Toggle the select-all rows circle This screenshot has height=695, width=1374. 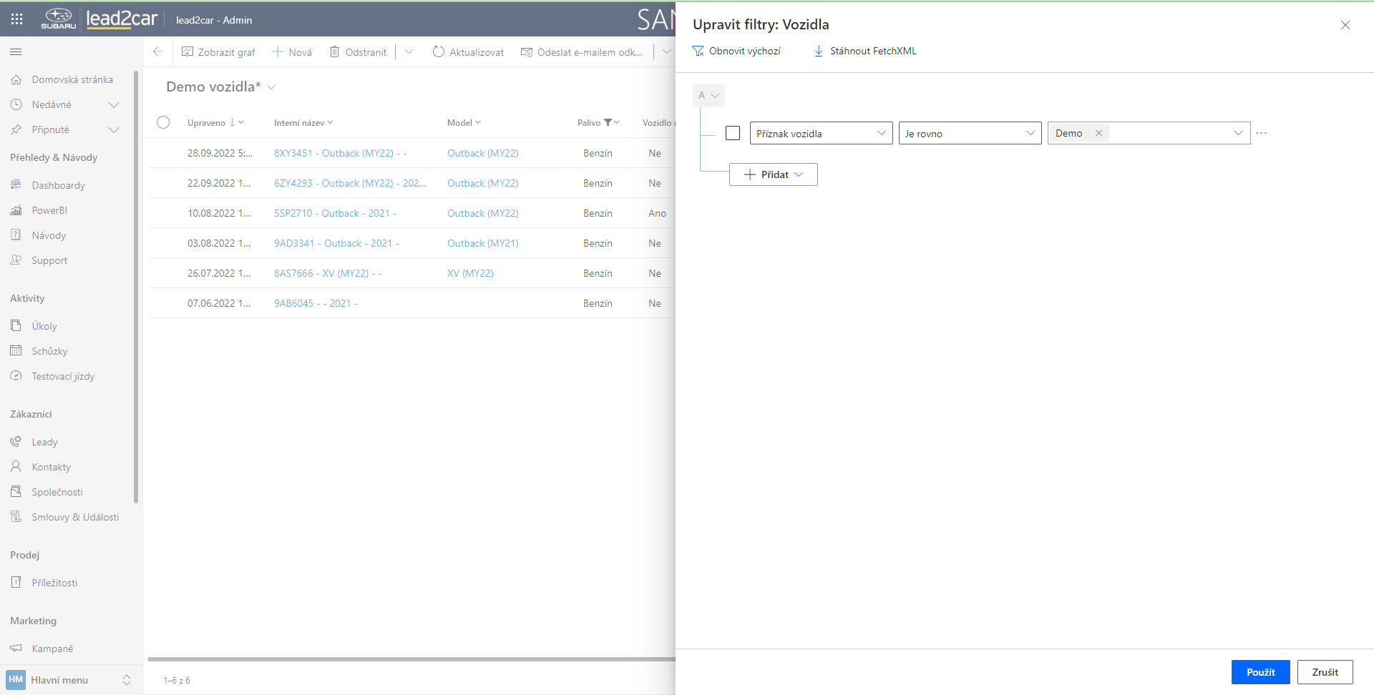click(x=163, y=122)
